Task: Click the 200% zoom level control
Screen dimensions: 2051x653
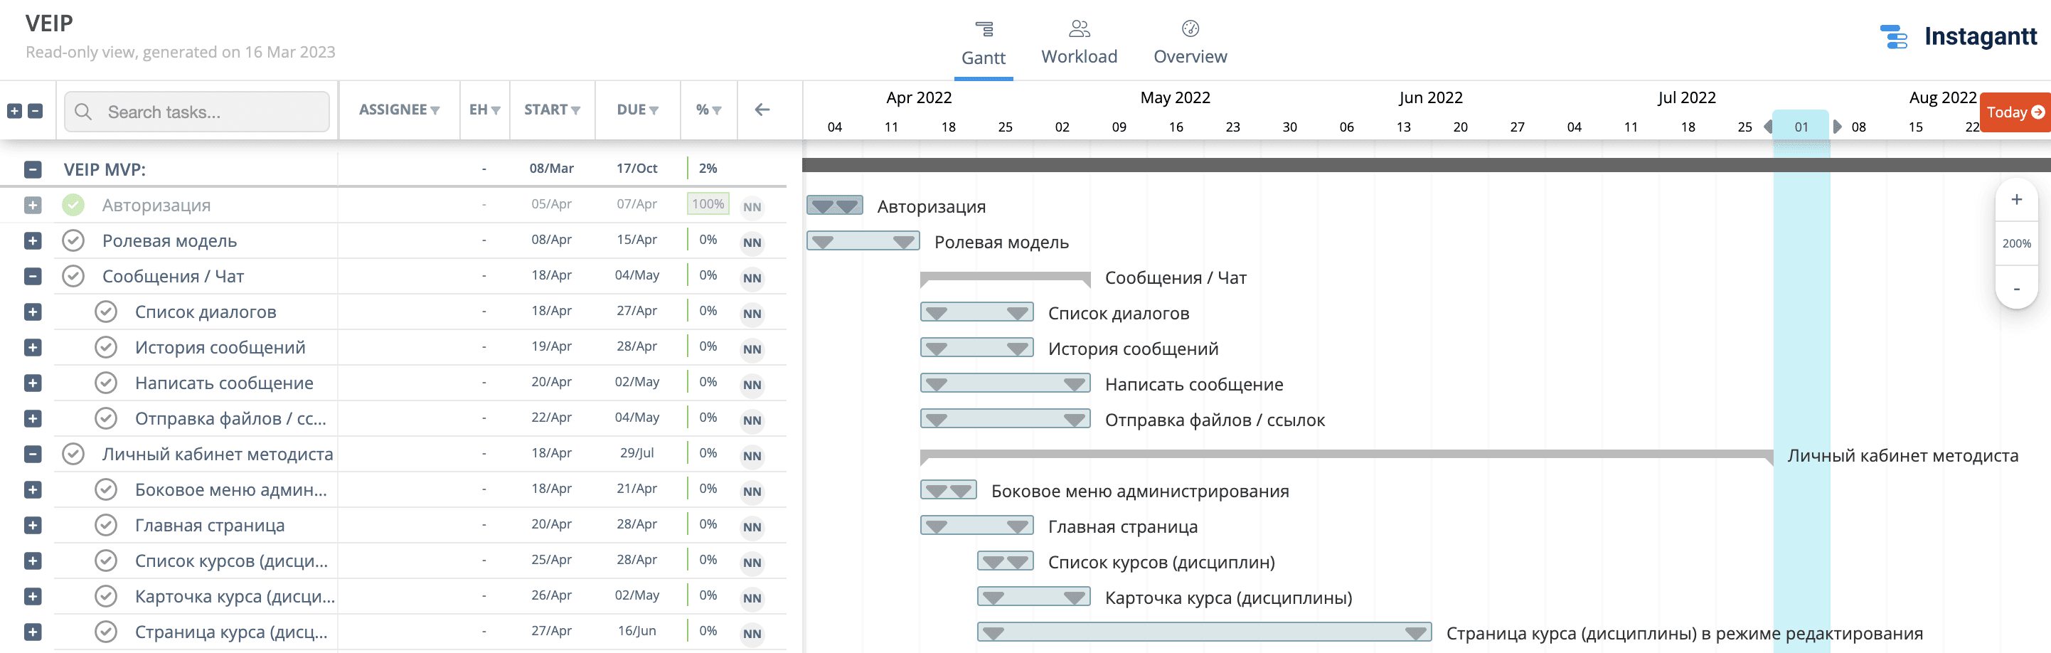Action: (2016, 244)
